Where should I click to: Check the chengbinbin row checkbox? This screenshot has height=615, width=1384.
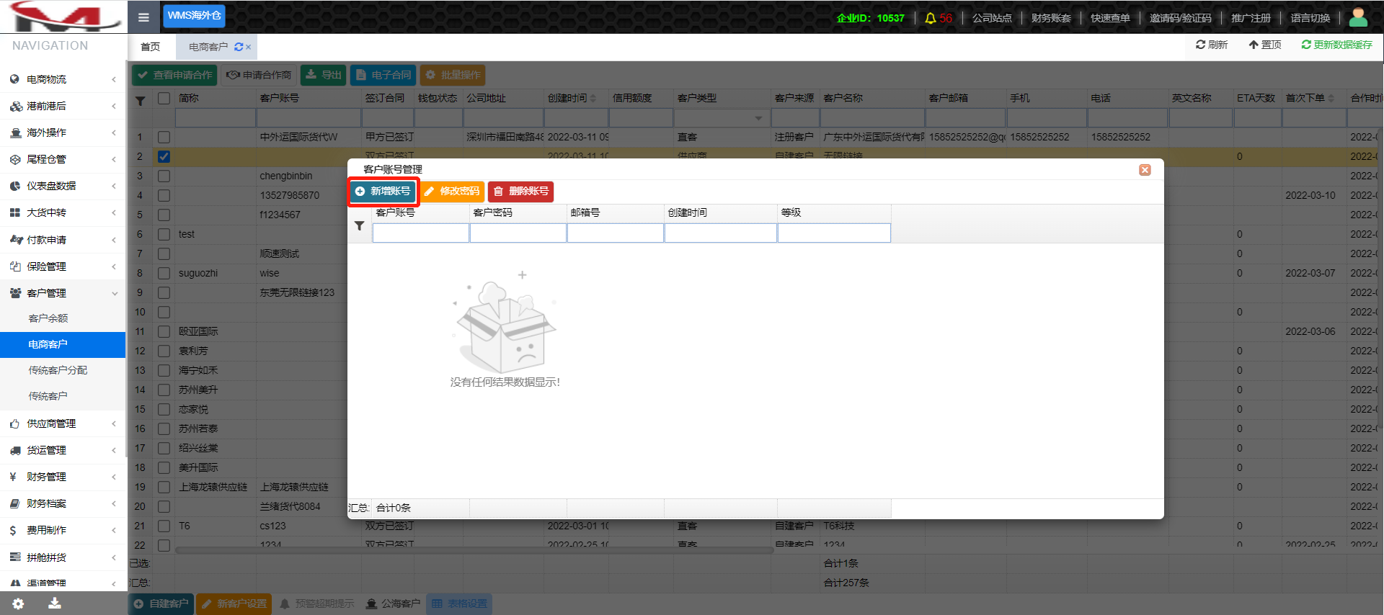click(x=164, y=176)
